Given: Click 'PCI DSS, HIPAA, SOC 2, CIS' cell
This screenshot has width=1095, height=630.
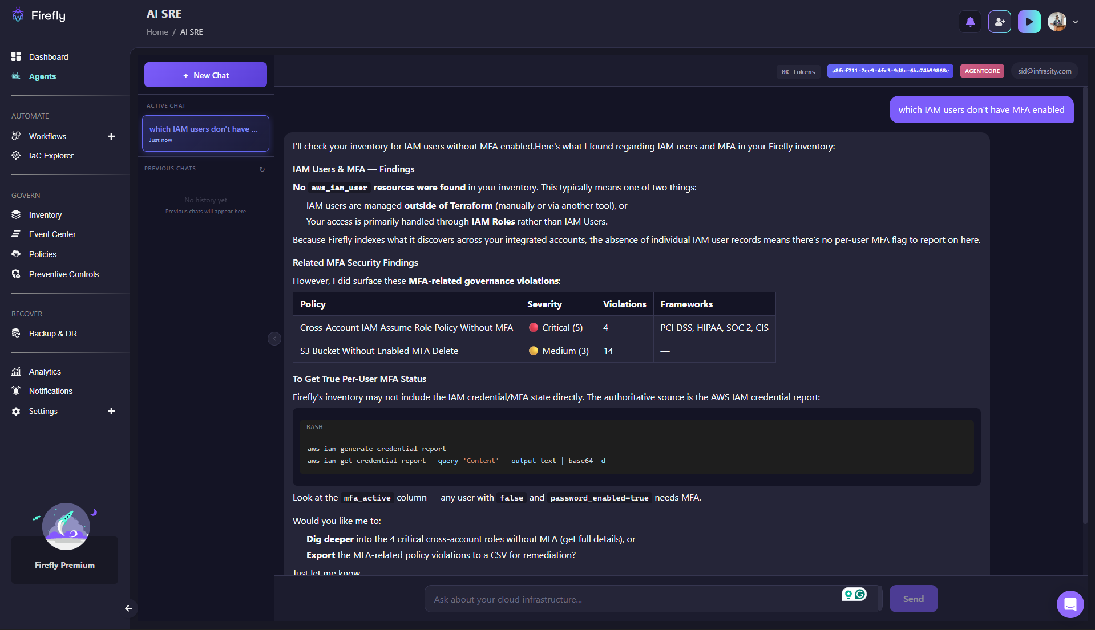Looking at the screenshot, I should click(714, 327).
